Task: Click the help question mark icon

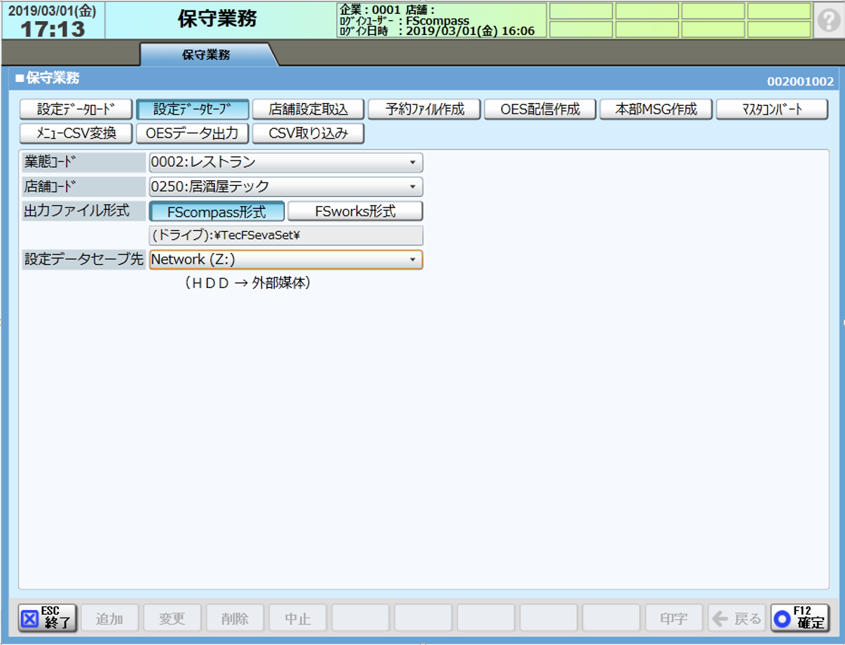Action: (x=829, y=20)
